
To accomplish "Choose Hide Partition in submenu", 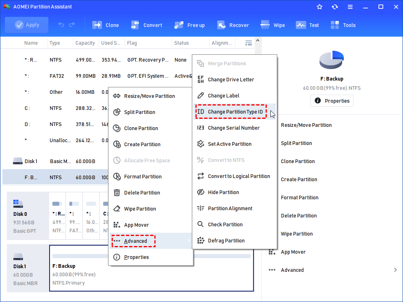I will tap(235, 192).
